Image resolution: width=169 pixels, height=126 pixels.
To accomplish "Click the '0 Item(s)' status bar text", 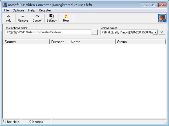I will click(36, 122).
